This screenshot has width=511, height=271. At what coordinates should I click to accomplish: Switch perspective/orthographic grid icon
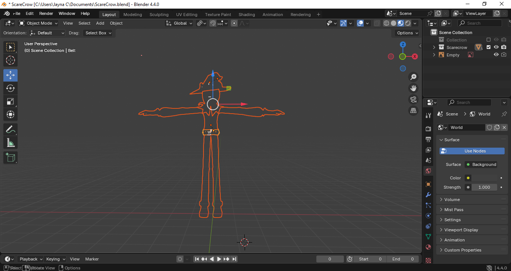413,111
